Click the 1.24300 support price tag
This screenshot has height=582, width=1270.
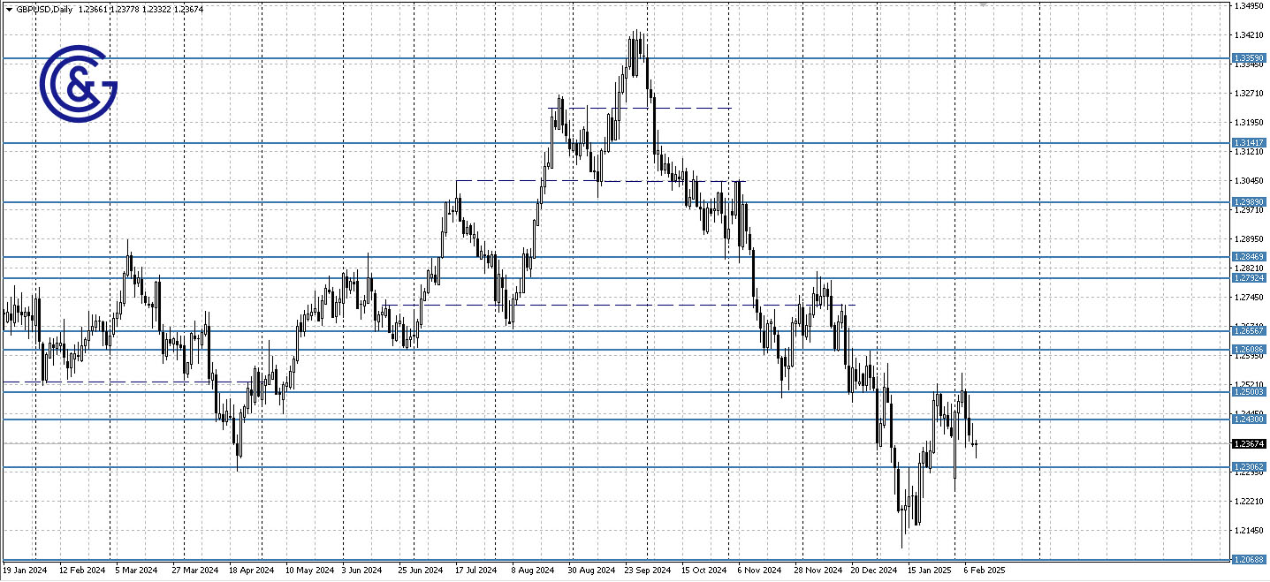[1249, 419]
